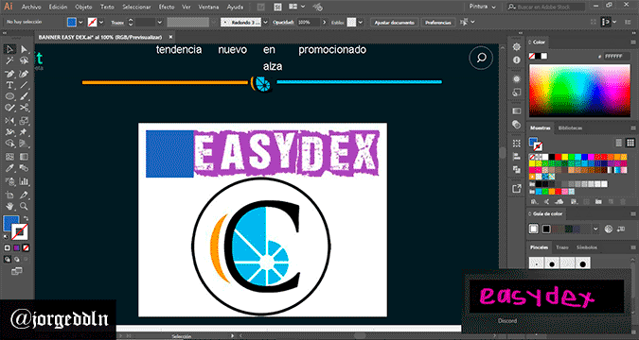Screen dimensions: 639x340
Task: Enable Draw Behind mode
Action: point(16,259)
